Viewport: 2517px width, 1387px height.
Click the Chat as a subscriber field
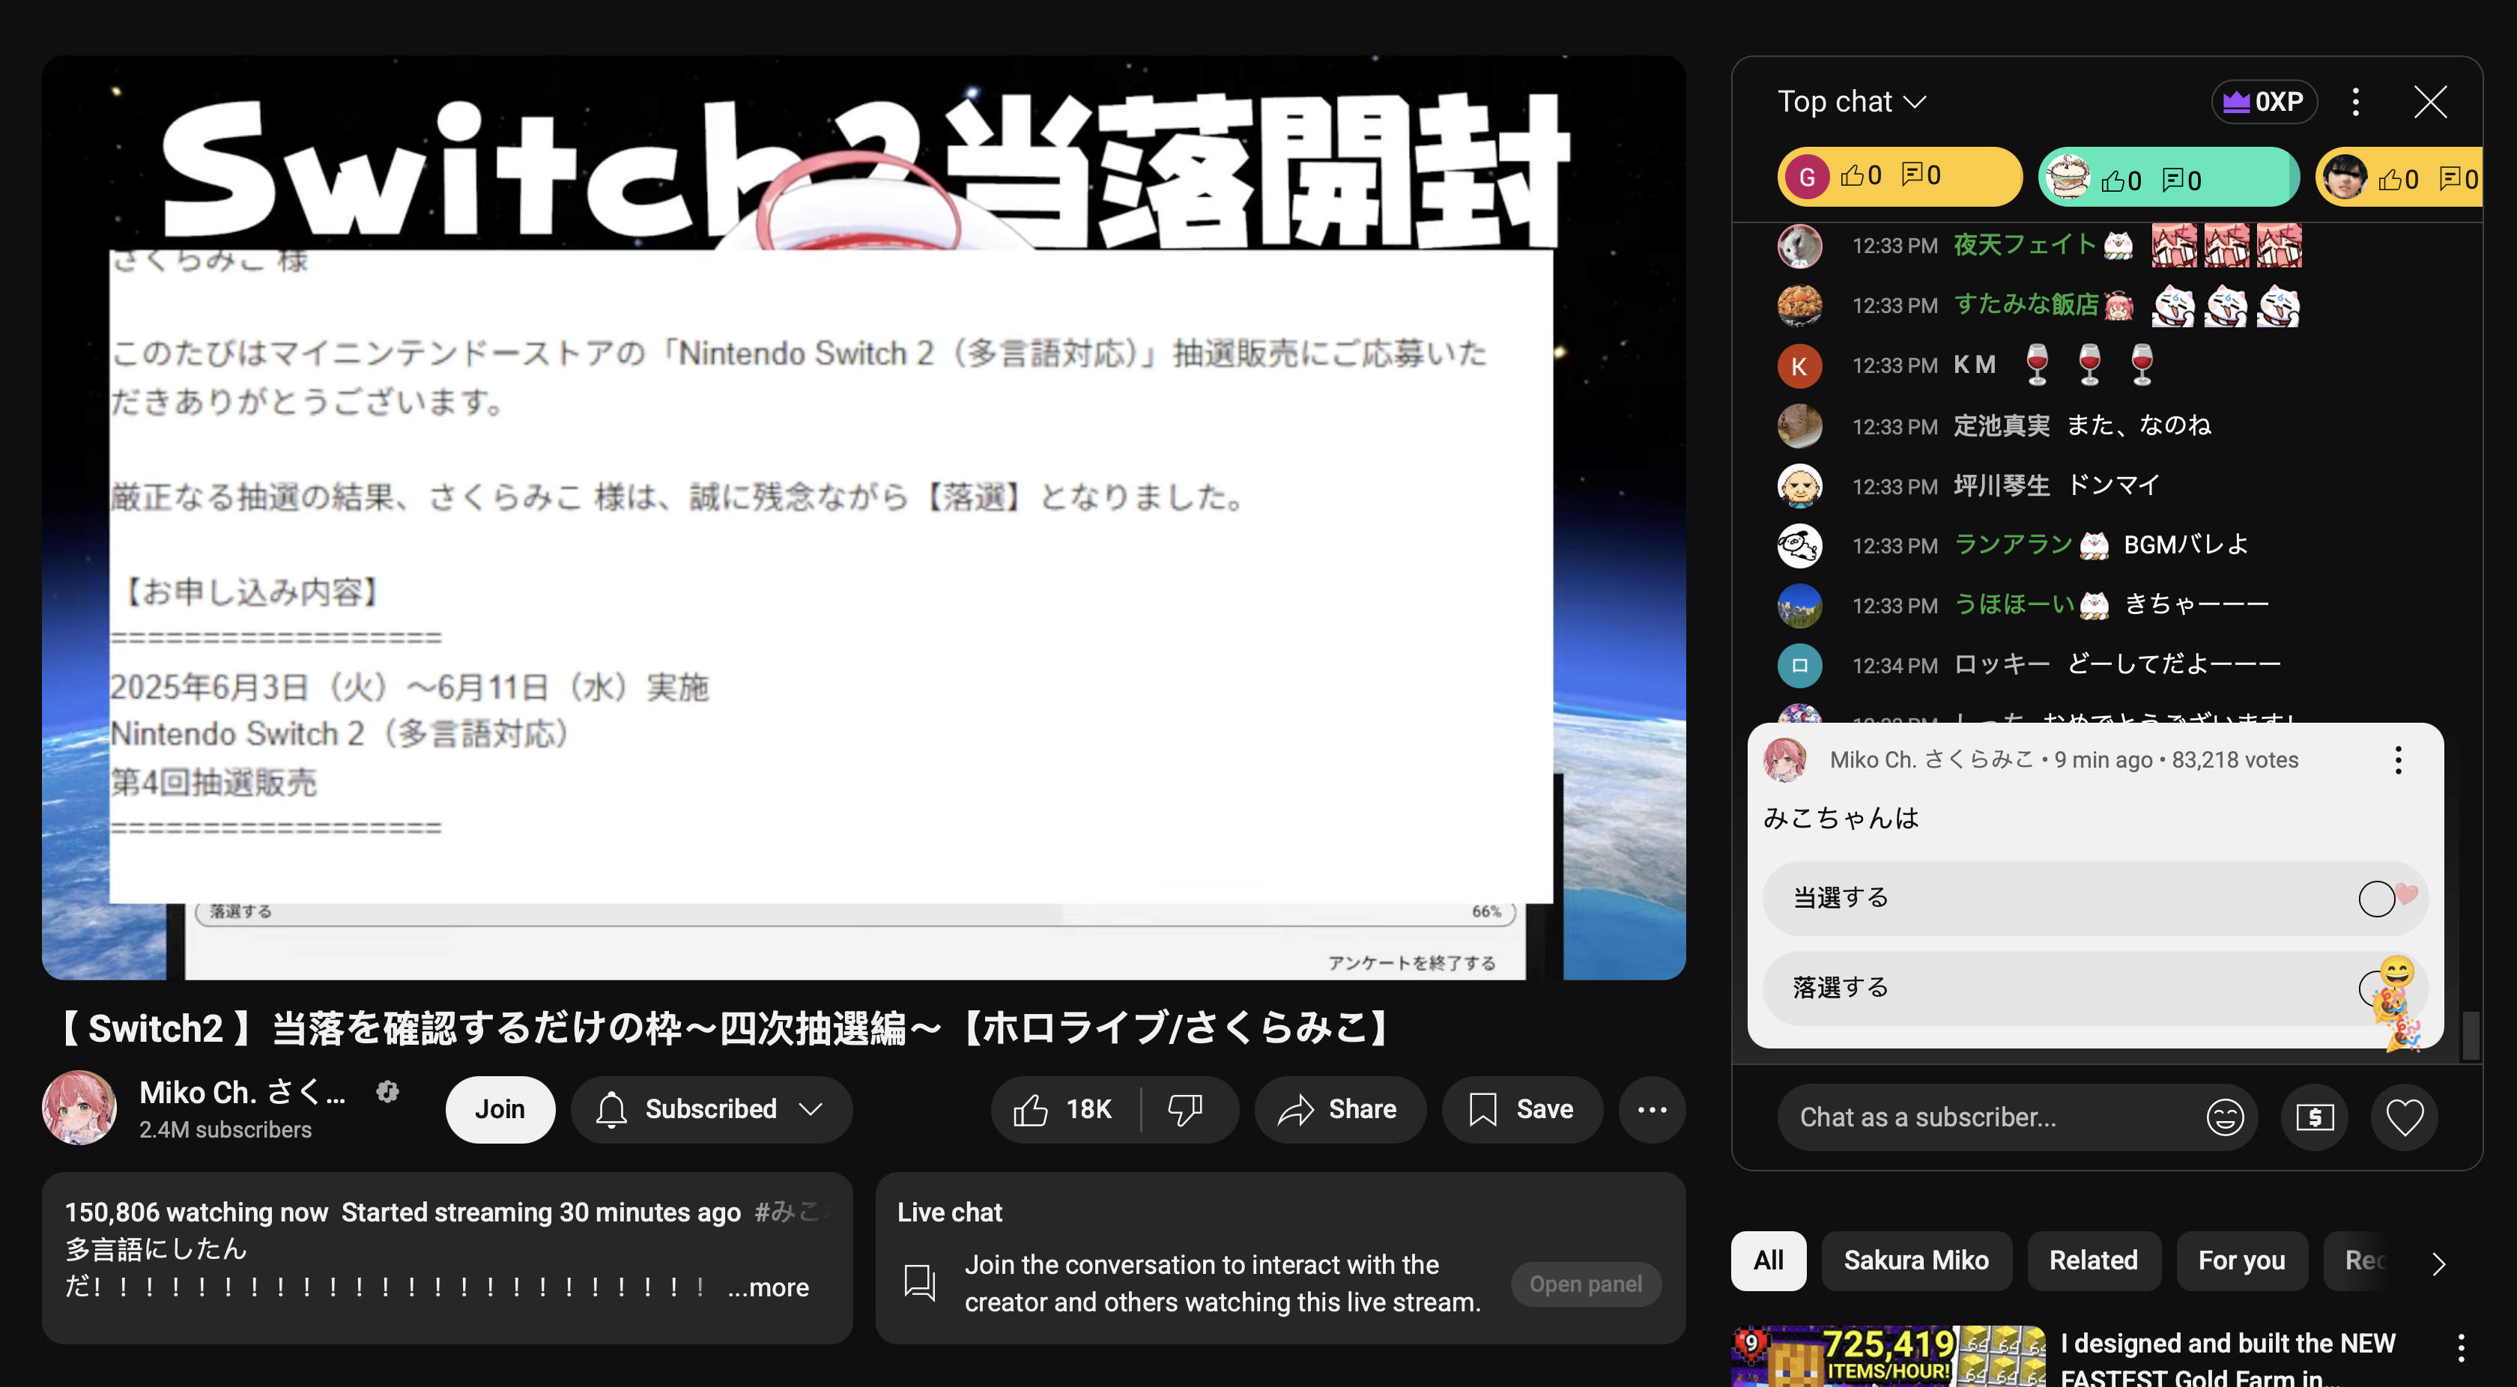pyautogui.click(x=1984, y=1117)
